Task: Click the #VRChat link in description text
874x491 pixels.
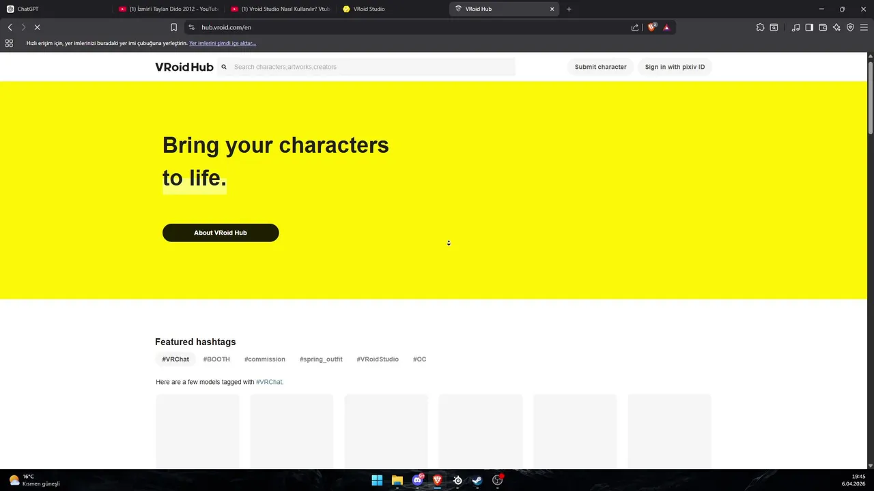Action: point(268,382)
